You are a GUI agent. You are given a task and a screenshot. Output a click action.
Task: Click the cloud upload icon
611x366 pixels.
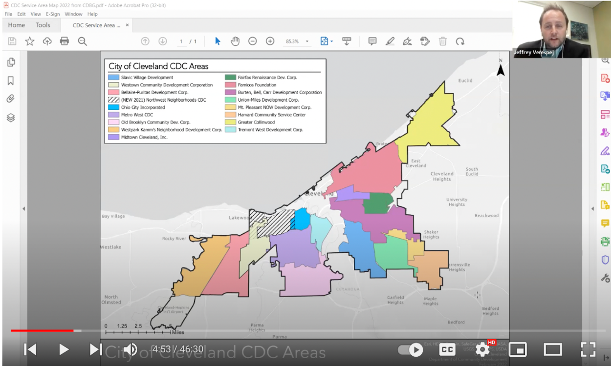pos(47,41)
